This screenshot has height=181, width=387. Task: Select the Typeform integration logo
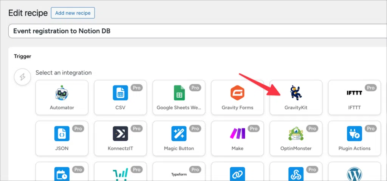pos(179,174)
